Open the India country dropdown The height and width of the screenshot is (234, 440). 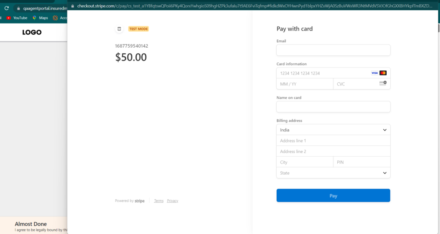click(x=333, y=130)
